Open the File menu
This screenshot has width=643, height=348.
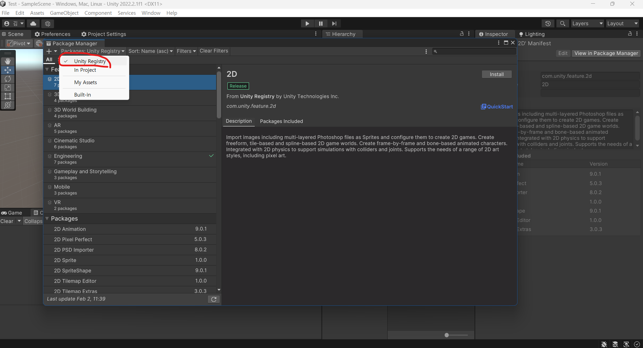pos(6,13)
